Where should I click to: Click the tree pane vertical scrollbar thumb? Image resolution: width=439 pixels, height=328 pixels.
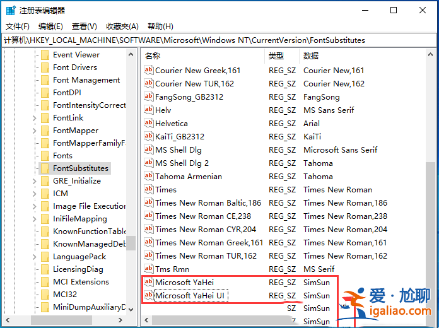pyautogui.click(x=131, y=243)
